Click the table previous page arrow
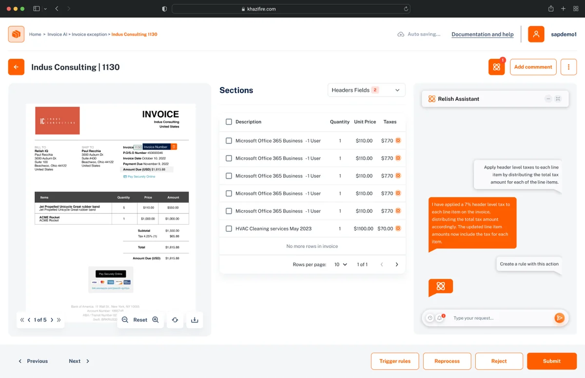585x378 pixels. pyautogui.click(x=382, y=265)
